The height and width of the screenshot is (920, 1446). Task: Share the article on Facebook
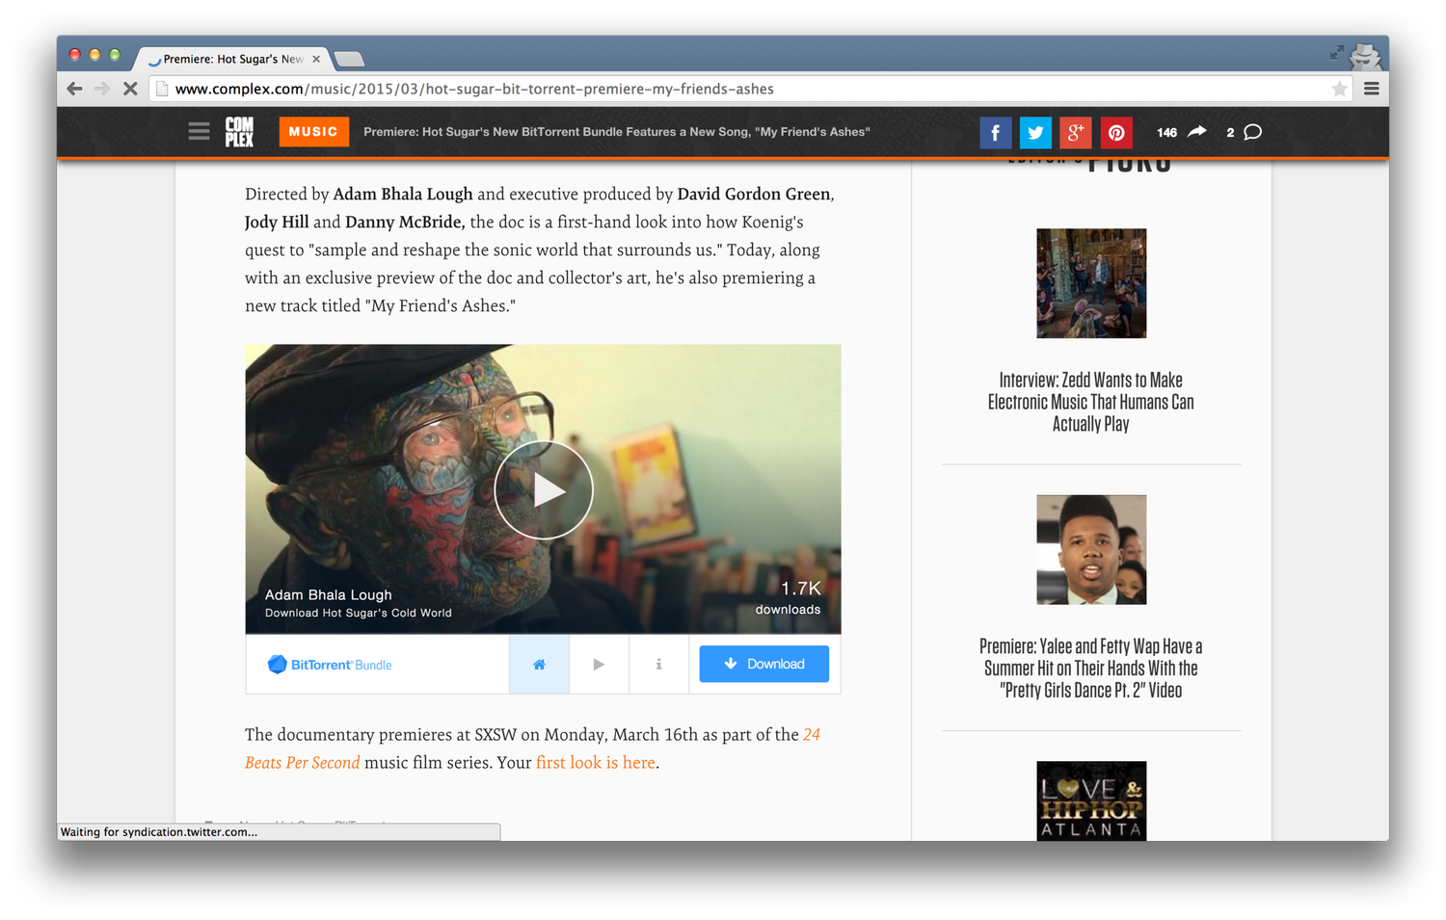click(995, 132)
